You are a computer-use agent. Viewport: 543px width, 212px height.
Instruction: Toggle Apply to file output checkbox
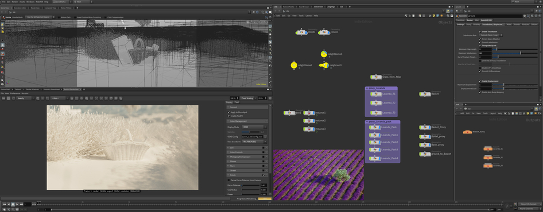(228, 113)
